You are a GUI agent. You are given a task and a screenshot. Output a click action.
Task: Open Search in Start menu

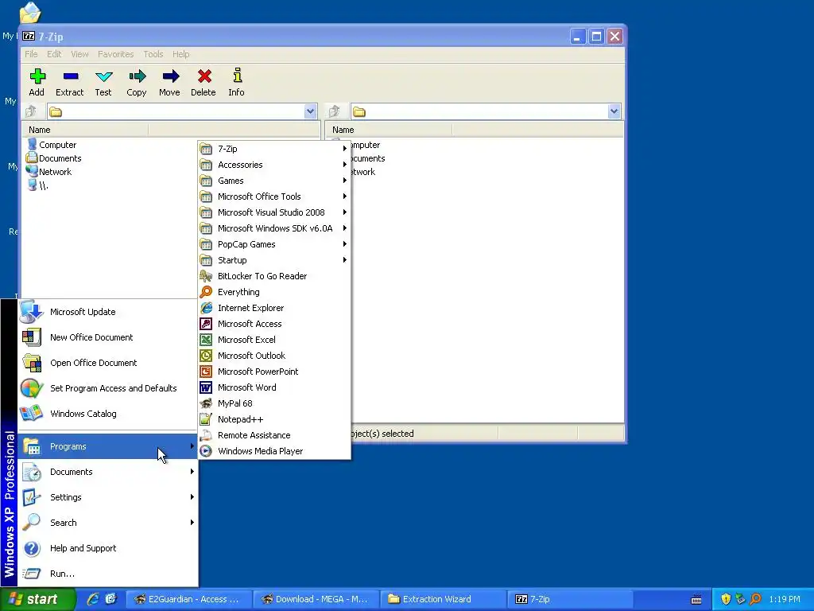coord(108,523)
